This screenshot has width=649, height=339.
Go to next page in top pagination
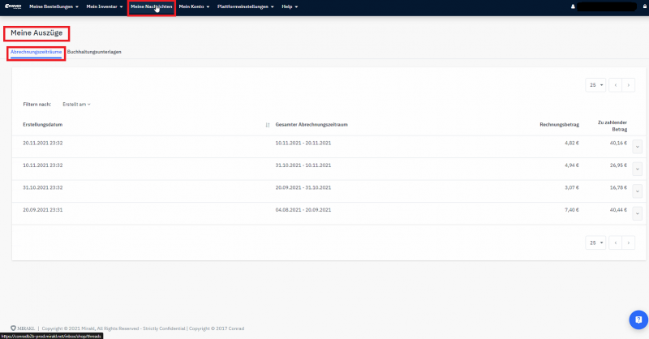(629, 84)
